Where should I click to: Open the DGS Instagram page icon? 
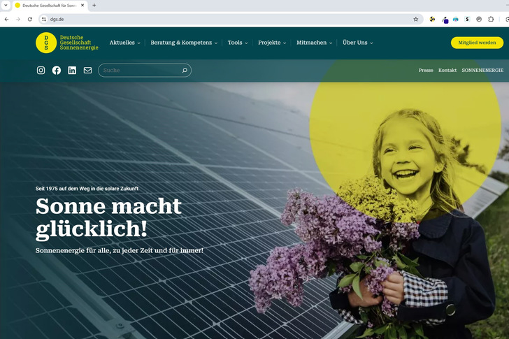click(x=41, y=71)
